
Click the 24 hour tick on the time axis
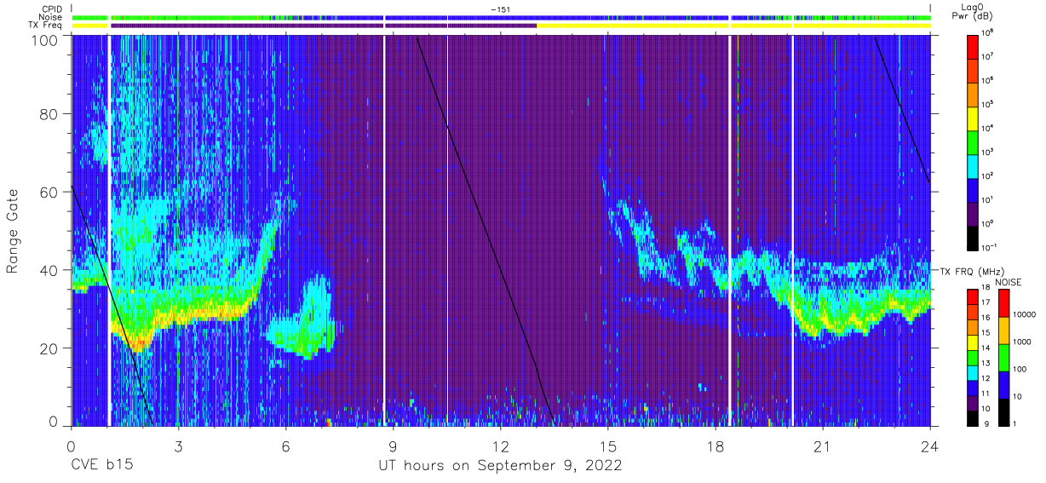tap(929, 446)
